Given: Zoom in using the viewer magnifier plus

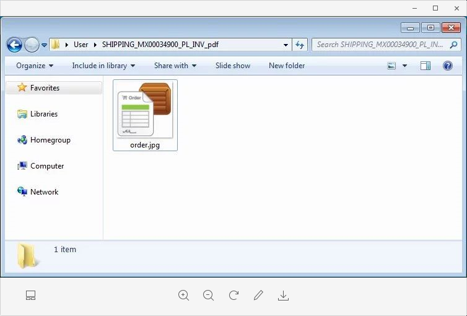Looking at the screenshot, I should [x=183, y=296].
